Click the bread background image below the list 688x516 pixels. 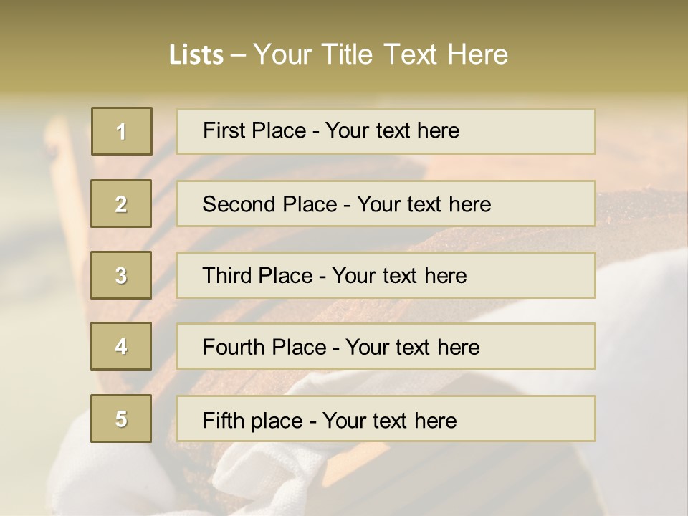[344, 480]
